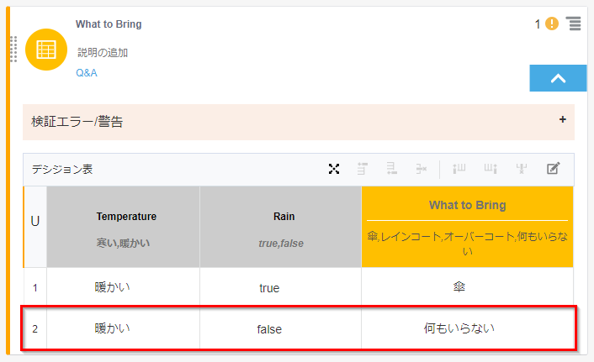The image size is (594, 362).
Task: Expand the 検証エラー/警告 section
Action: point(562,120)
